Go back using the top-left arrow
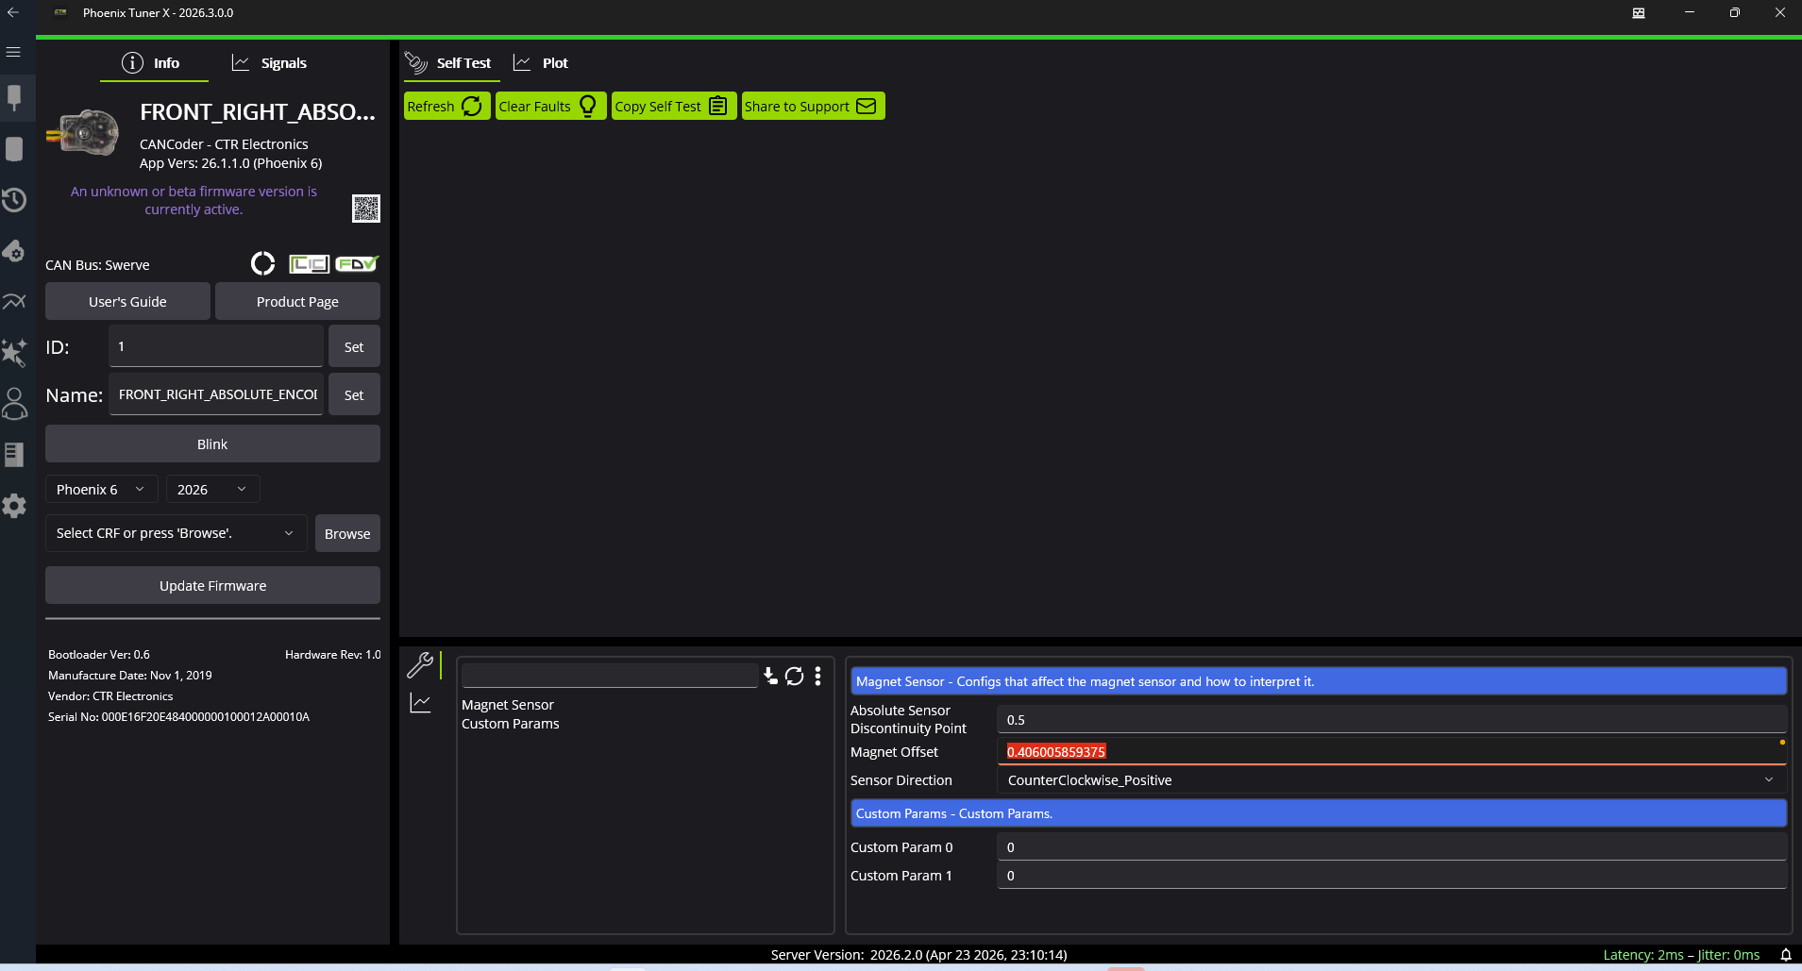The width and height of the screenshot is (1802, 971). [13, 12]
